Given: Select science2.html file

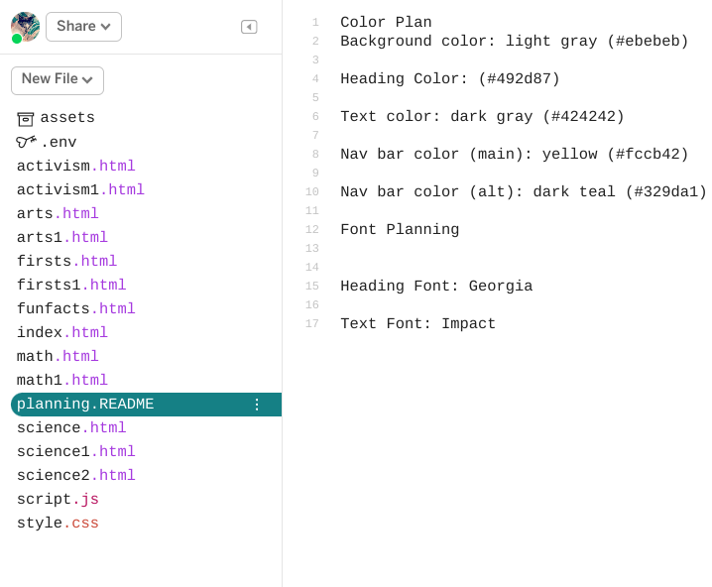Looking at the screenshot, I should pyautogui.click(x=75, y=475).
